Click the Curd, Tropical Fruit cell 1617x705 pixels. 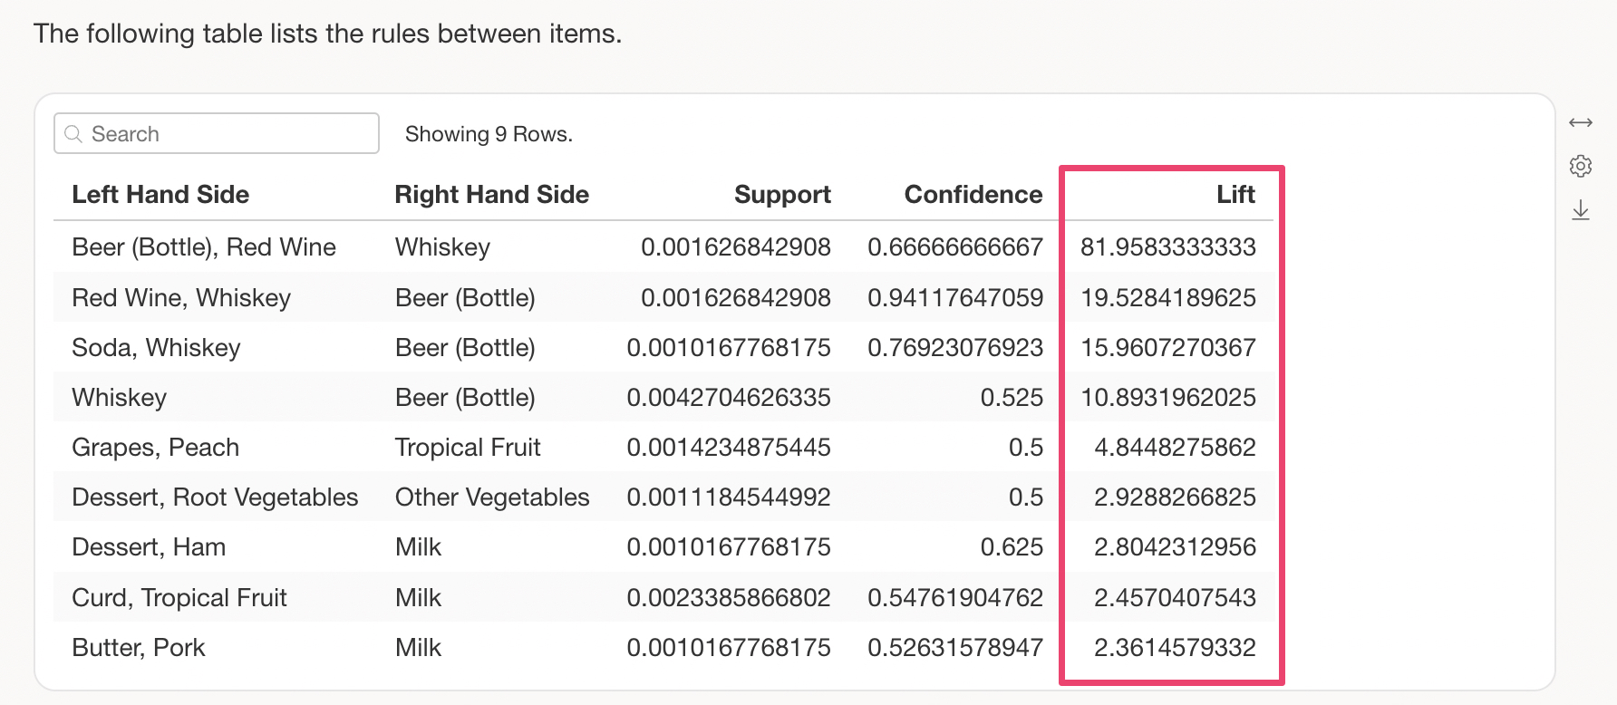click(179, 598)
